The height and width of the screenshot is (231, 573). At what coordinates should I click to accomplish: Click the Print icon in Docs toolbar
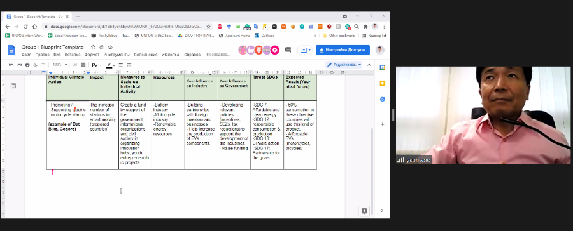27,65
